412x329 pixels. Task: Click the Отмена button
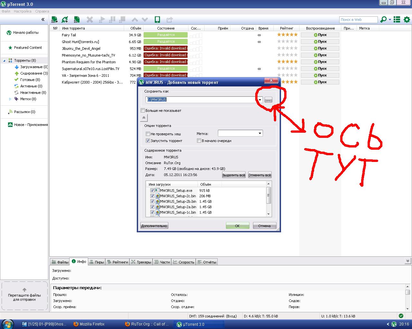[265, 226]
